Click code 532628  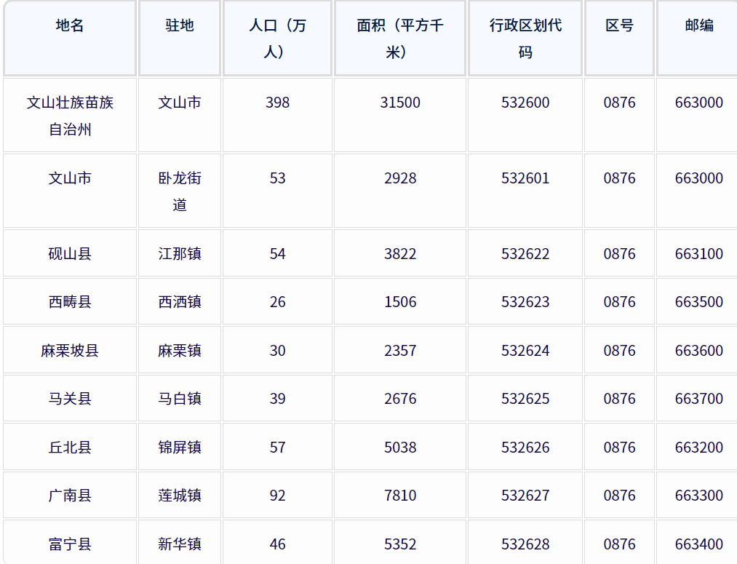(525, 544)
